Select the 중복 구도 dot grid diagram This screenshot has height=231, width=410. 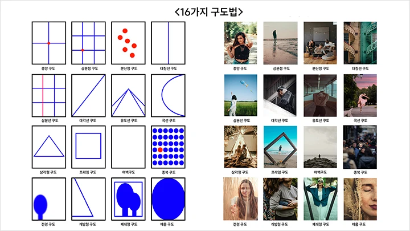pos(168,147)
